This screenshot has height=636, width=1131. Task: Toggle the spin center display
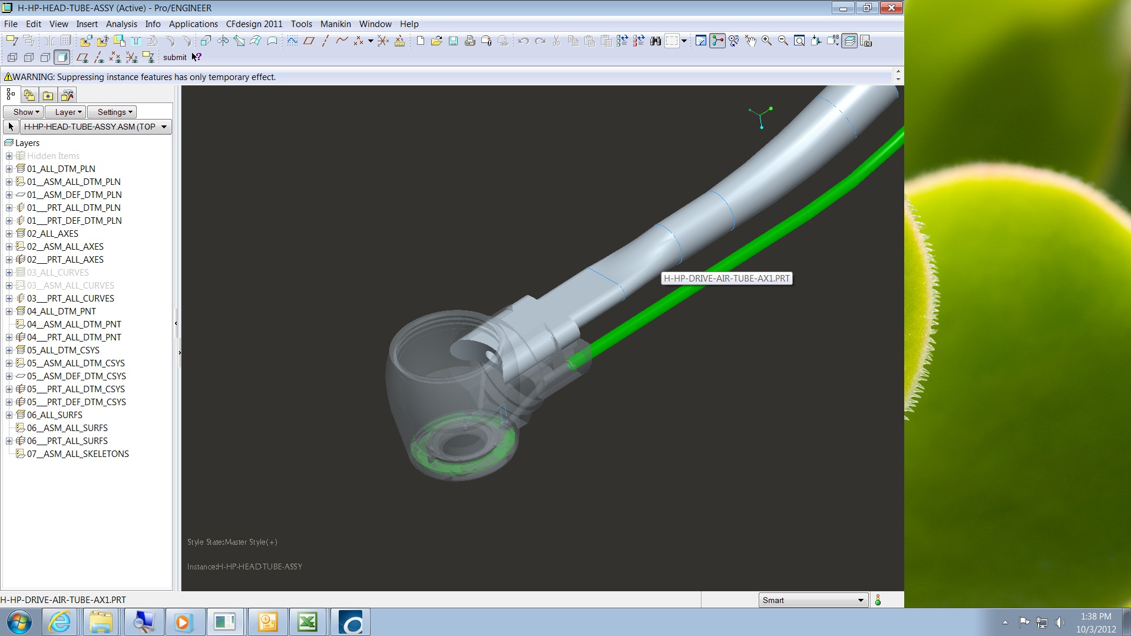[x=717, y=41]
